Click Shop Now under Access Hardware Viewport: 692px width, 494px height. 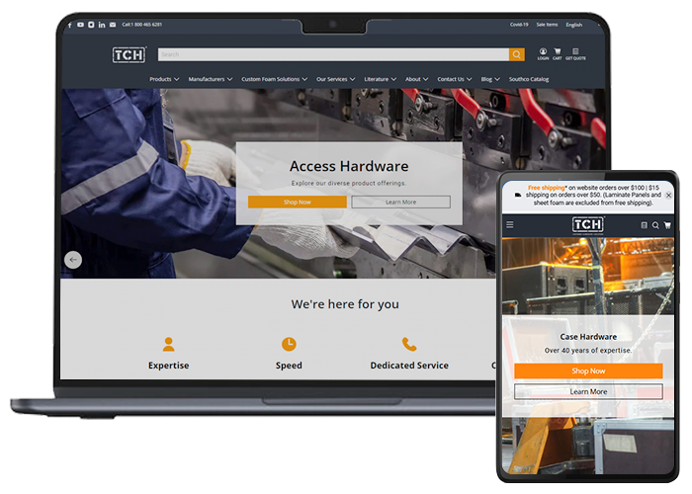pyautogui.click(x=297, y=202)
